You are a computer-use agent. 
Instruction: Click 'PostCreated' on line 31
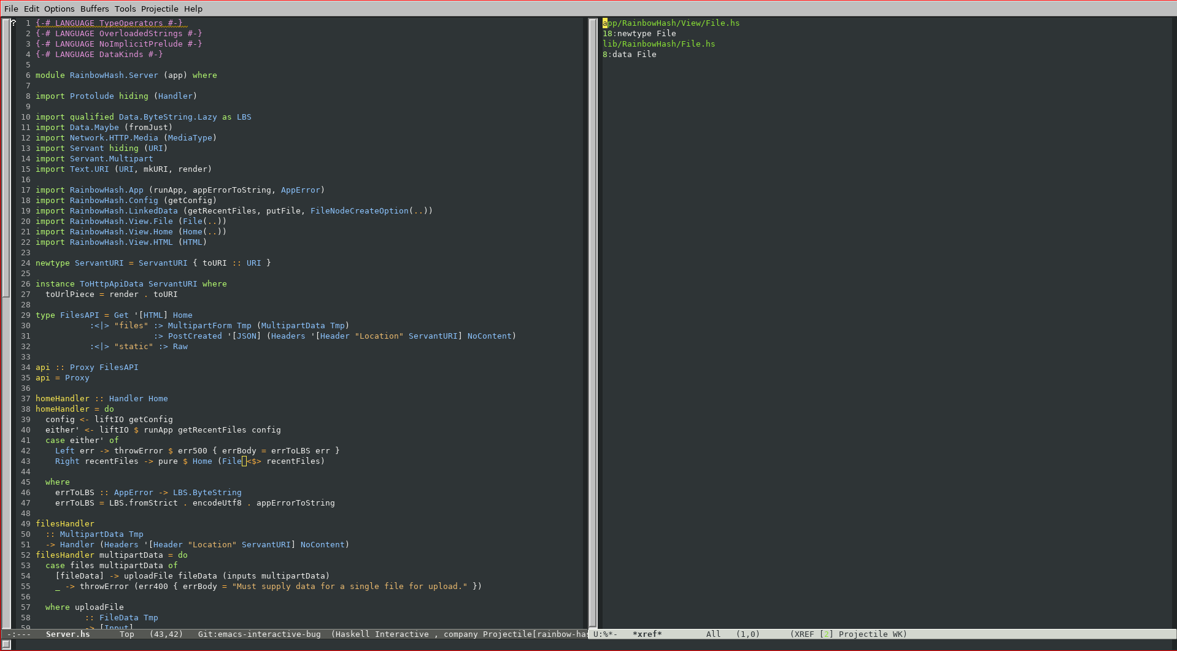pyautogui.click(x=195, y=336)
